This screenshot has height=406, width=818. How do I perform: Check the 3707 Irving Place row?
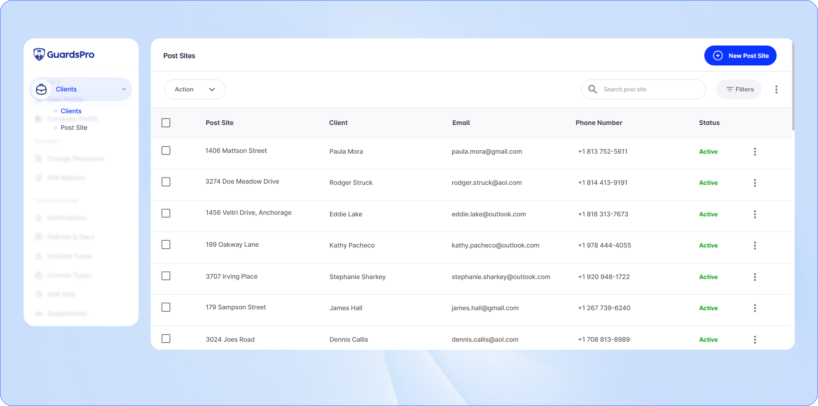(166, 276)
